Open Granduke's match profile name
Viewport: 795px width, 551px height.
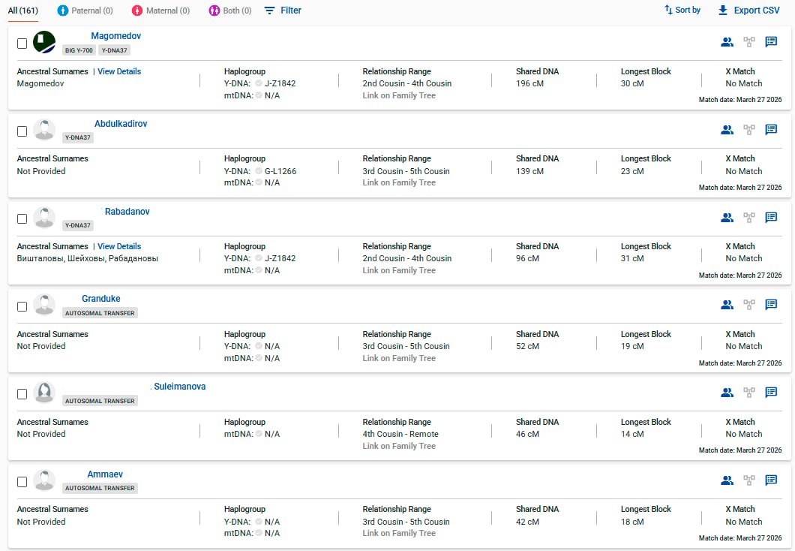[x=101, y=299]
